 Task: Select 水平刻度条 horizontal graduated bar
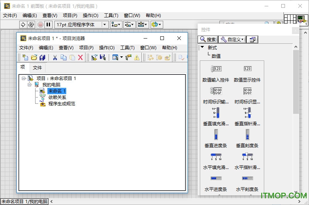coord(247,183)
